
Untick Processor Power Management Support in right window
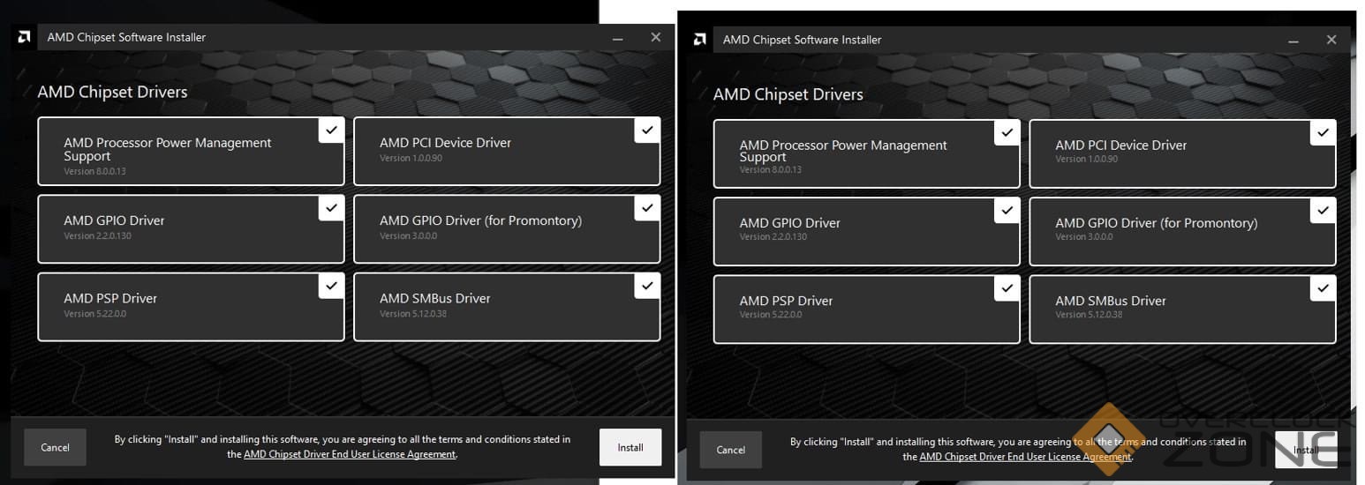pyautogui.click(x=1007, y=133)
